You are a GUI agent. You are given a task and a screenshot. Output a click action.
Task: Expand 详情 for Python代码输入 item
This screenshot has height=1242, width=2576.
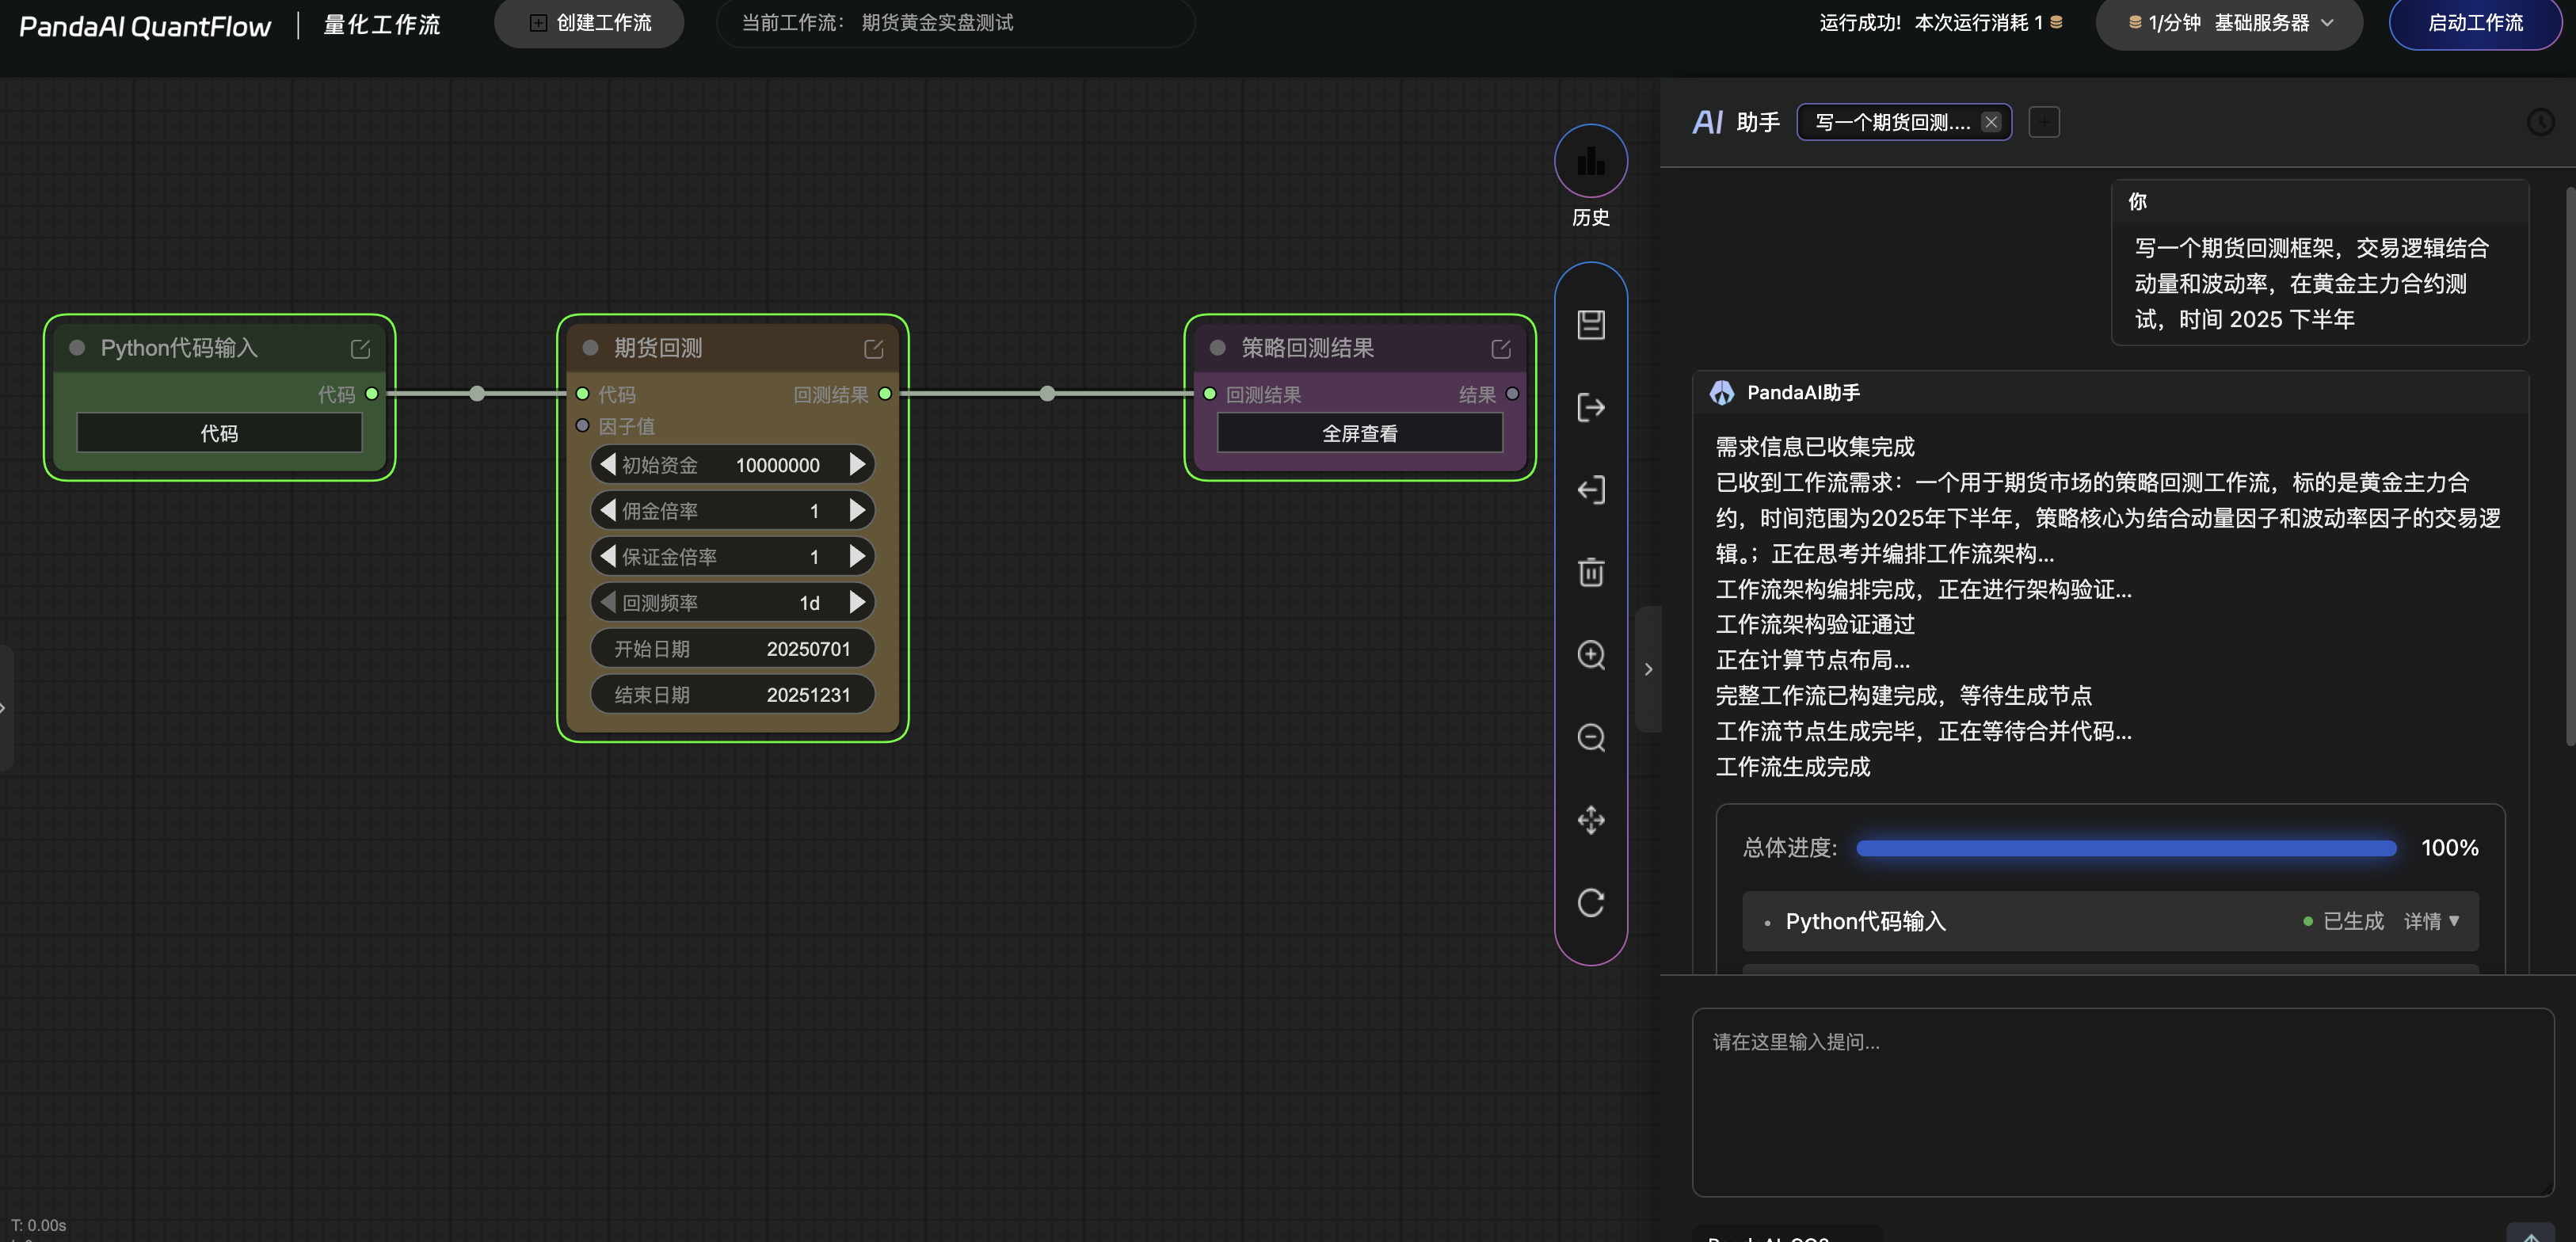pos(2431,921)
